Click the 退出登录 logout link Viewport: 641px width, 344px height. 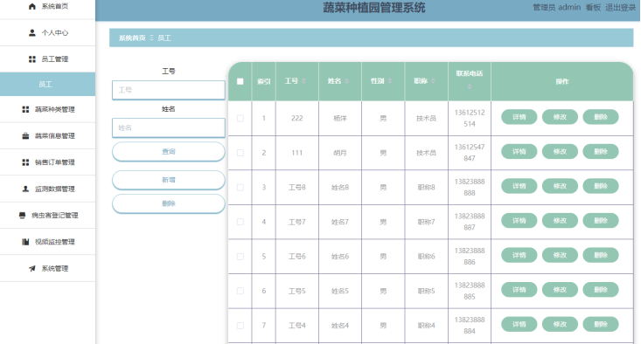coord(620,7)
